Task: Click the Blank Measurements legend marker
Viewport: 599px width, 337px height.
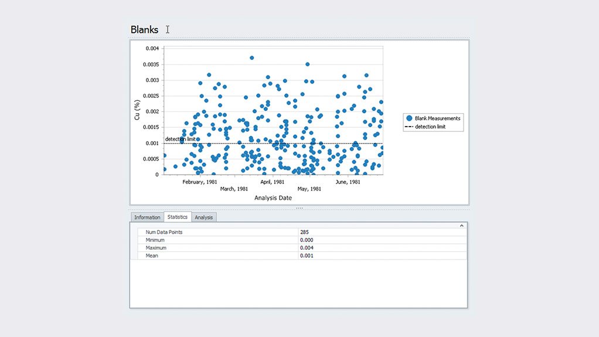Action: point(409,118)
